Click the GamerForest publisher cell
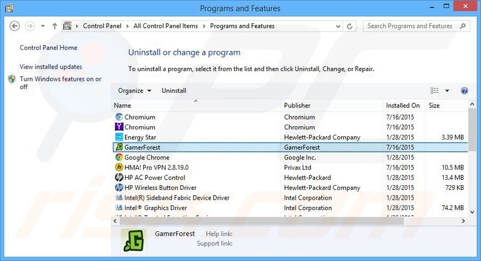This screenshot has height=261, width=481. tap(302, 147)
